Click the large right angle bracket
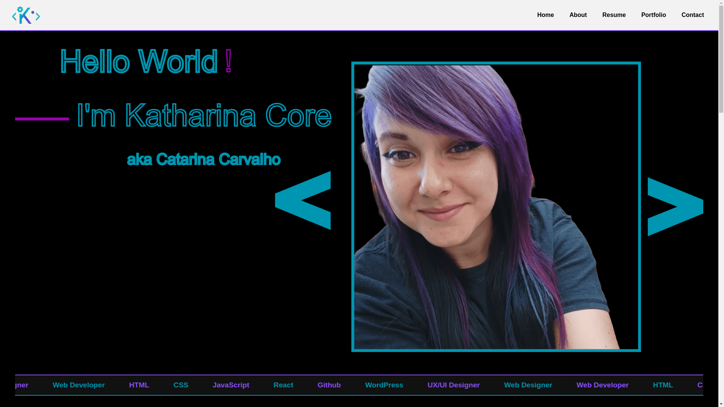The width and height of the screenshot is (724, 407). coord(675,207)
